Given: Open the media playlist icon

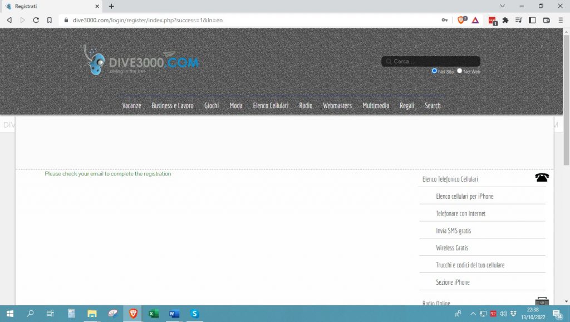Looking at the screenshot, I should (519, 20).
